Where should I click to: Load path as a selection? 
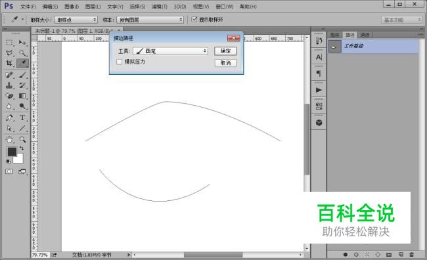pos(367,255)
